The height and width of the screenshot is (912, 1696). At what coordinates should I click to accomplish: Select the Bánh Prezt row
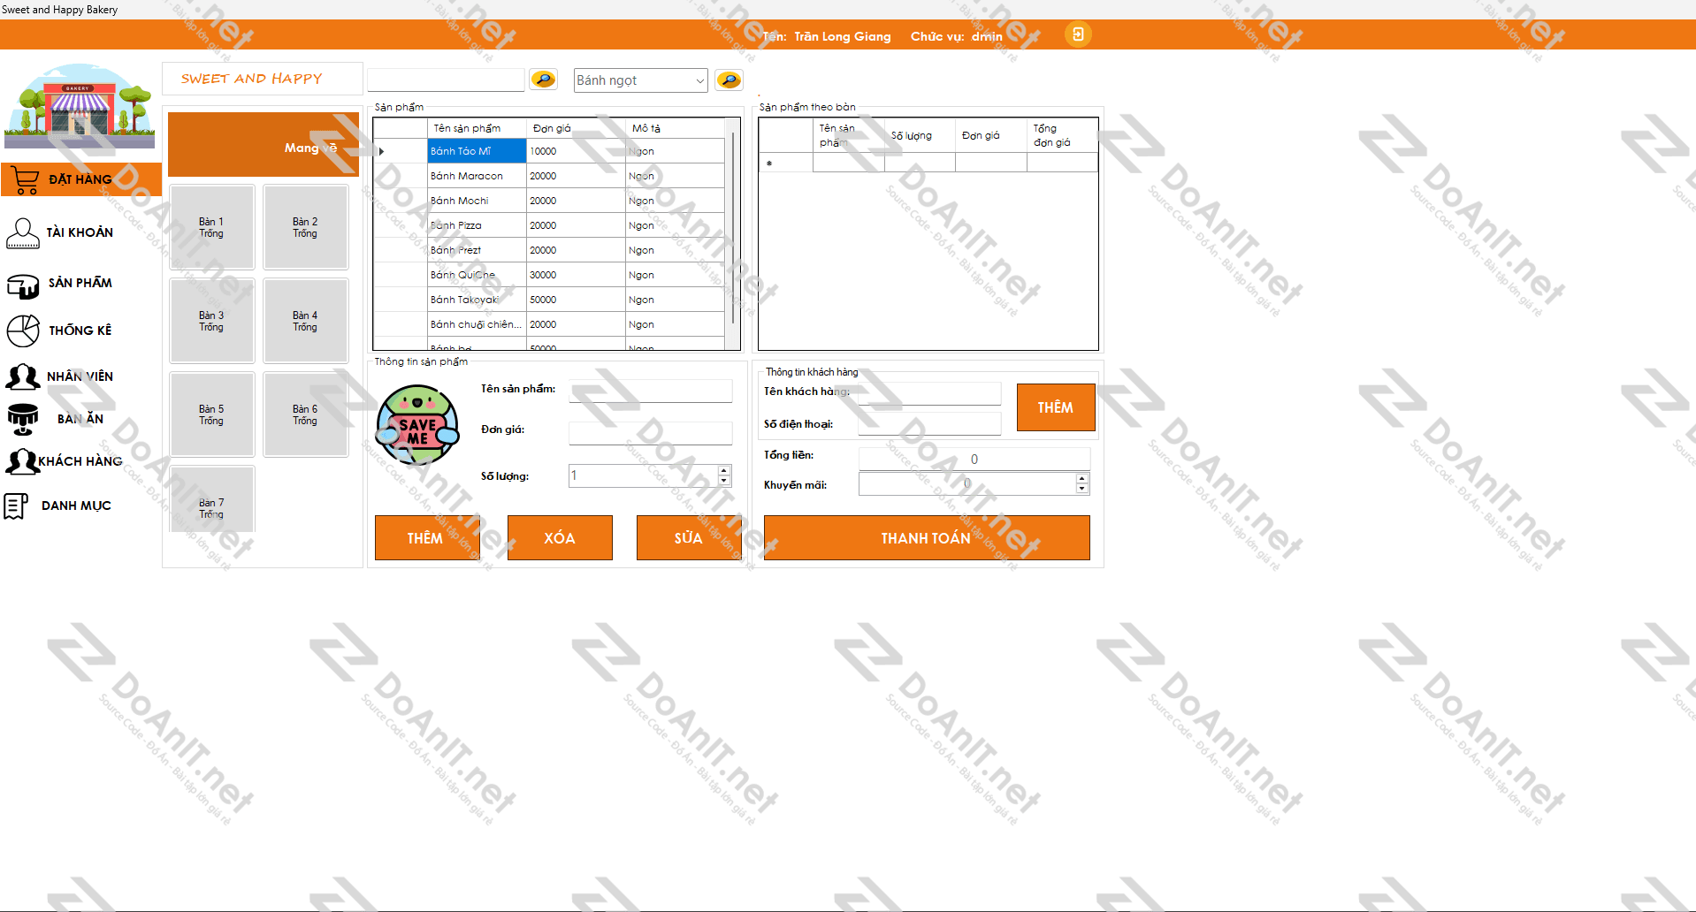tap(548, 250)
